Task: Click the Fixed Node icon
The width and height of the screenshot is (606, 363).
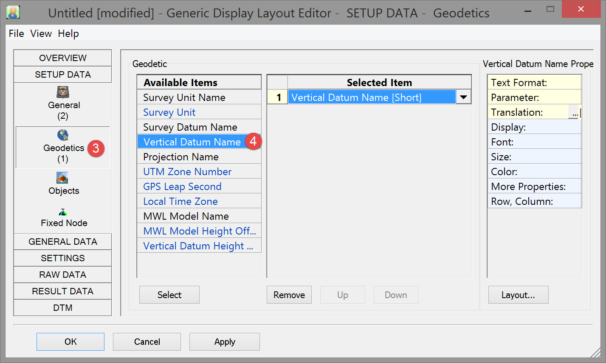Action: tap(63, 212)
